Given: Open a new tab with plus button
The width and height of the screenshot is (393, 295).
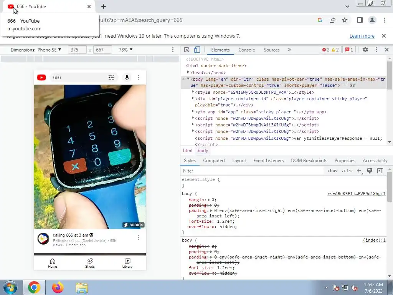Looking at the screenshot, I should coord(104,7).
